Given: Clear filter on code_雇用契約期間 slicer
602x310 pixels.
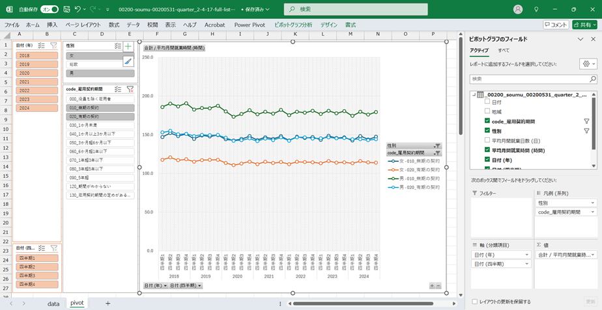Looking at the screenshot, I should click(x=130, y=89).
